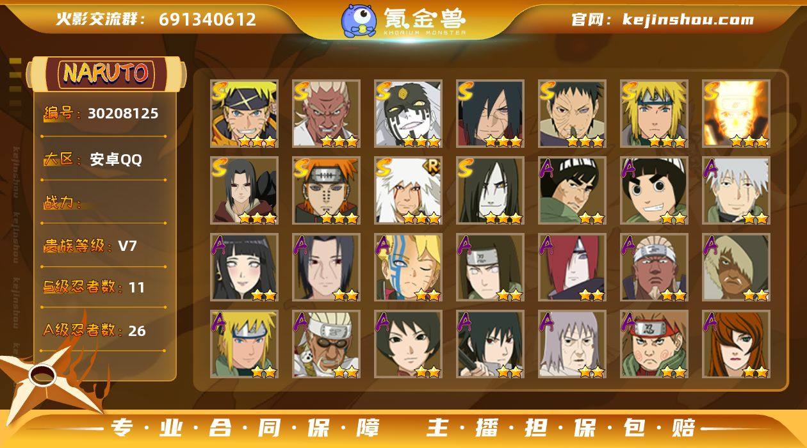Image resolution: width=807 pixels, height=448 pixels.
Task: Choose the auburn-haired Mei Terumi portrait
Action: (x=736, y=344)
